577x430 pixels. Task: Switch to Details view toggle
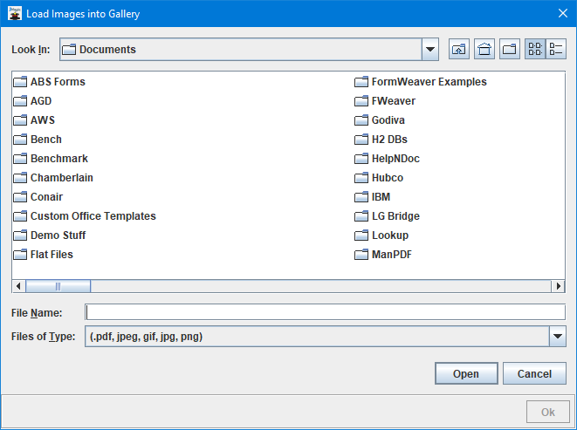[556, 49]
